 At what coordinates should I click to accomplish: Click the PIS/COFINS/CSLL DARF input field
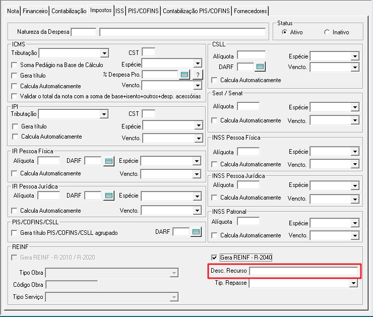181,232
